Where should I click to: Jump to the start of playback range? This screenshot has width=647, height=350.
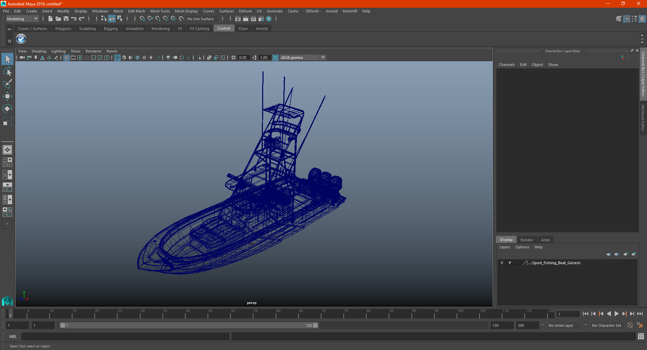pos(585,314)
